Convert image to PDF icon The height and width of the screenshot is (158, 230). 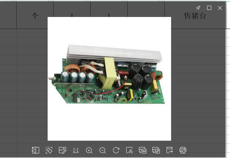tap(156, 150)
